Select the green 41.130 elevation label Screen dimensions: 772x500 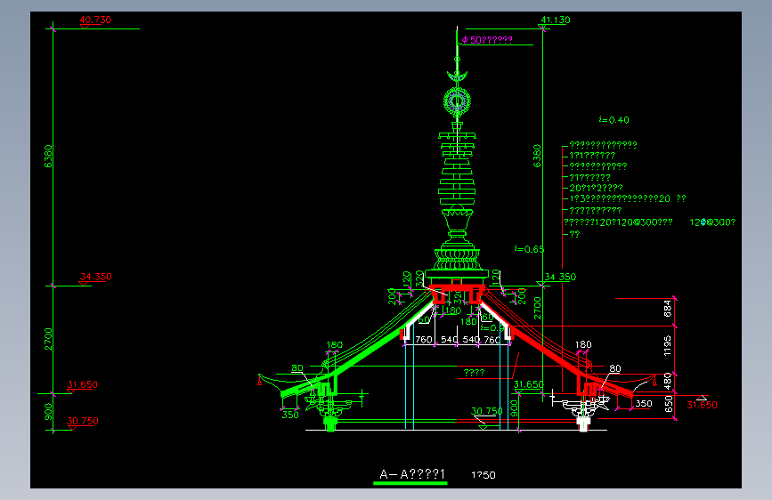556,20
